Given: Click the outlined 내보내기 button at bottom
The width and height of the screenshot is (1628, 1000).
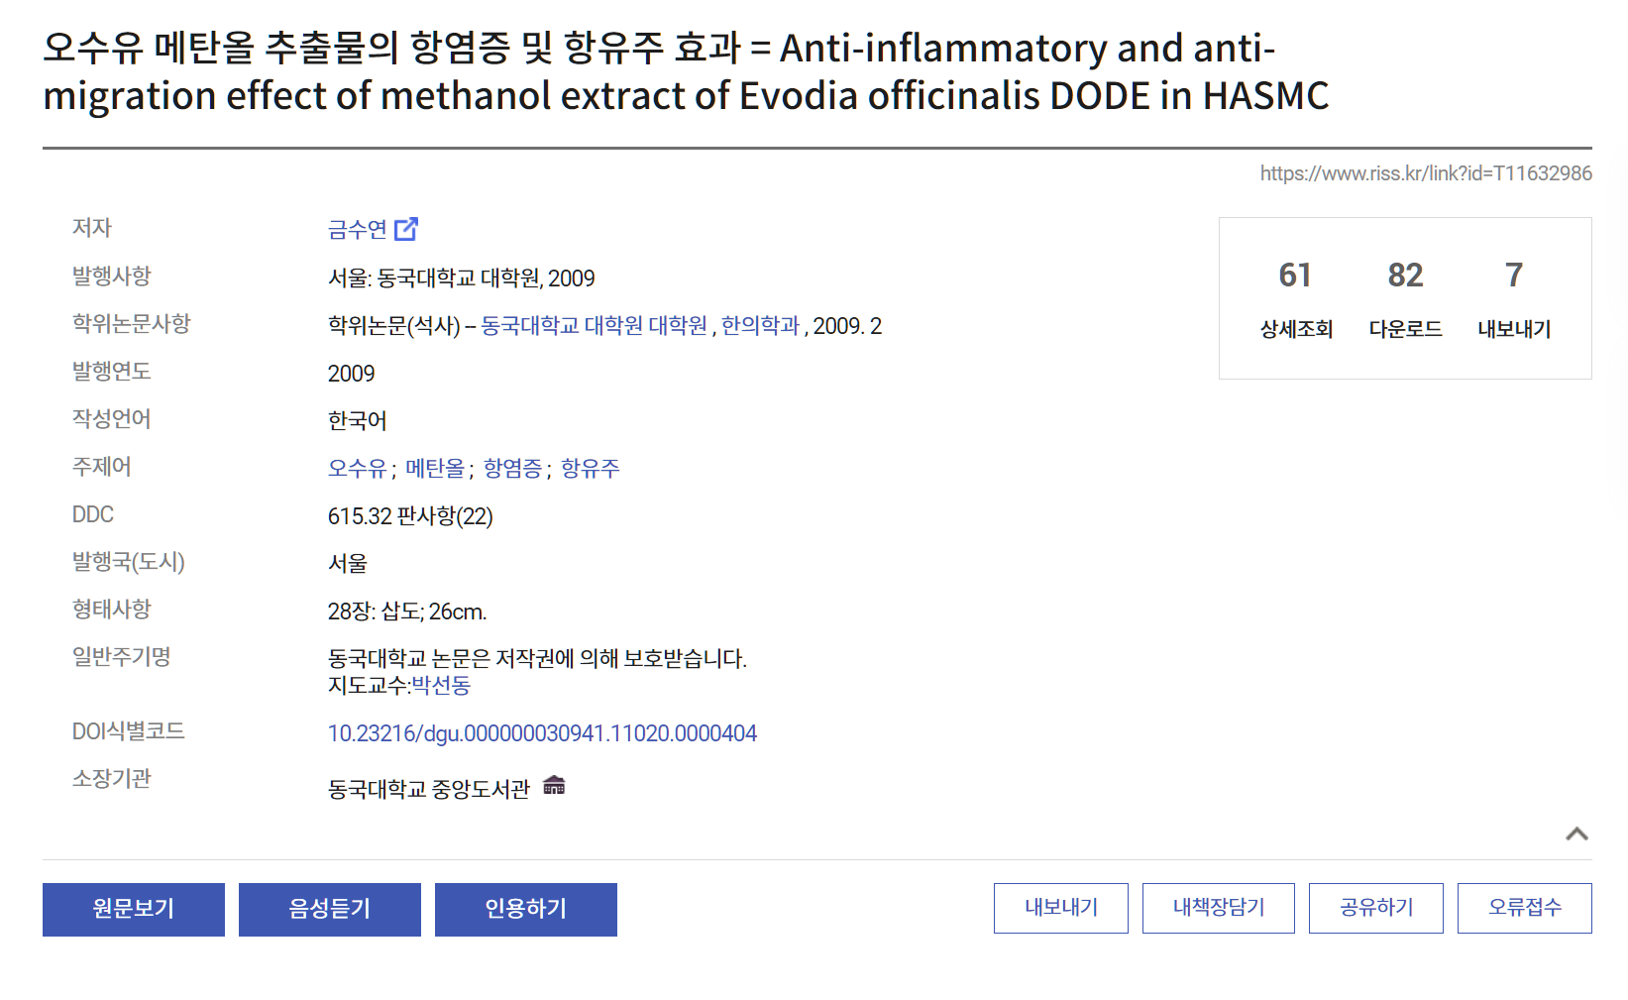Looking at the screenshot, I should (1061, 908).
